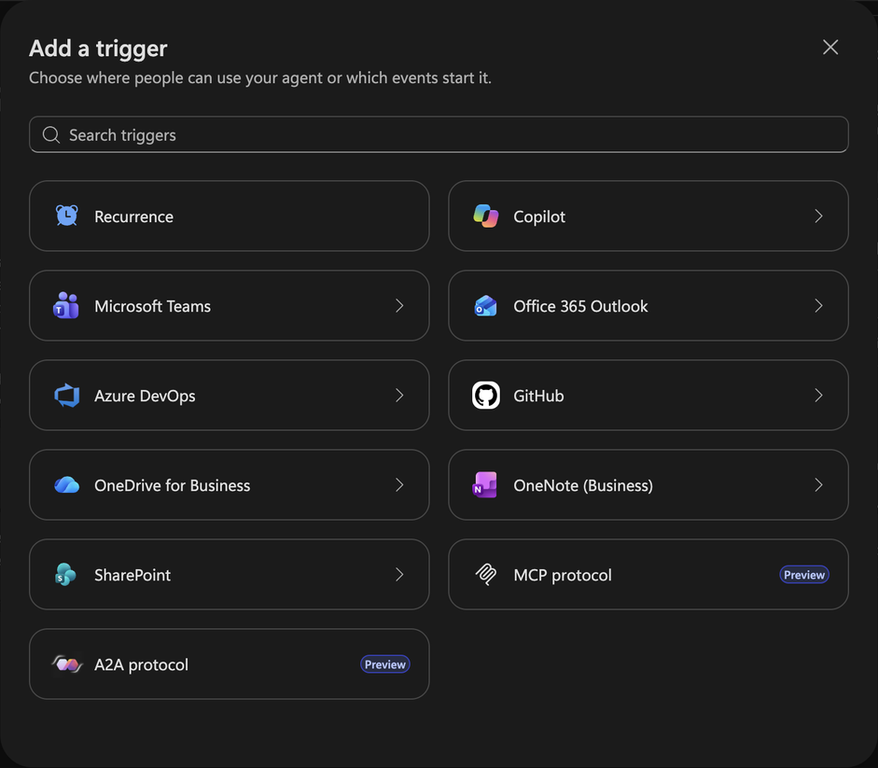The width and height of the screenshot is (878, 768).
Task: Click the magnifier icon in search box
Action: pyautogui.click(x=51, y=135)
